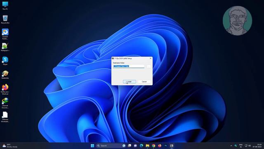Click the Install button in 7-Zip Setup
Viewport: 264px width, 149px height.
(x=129, y=82)
